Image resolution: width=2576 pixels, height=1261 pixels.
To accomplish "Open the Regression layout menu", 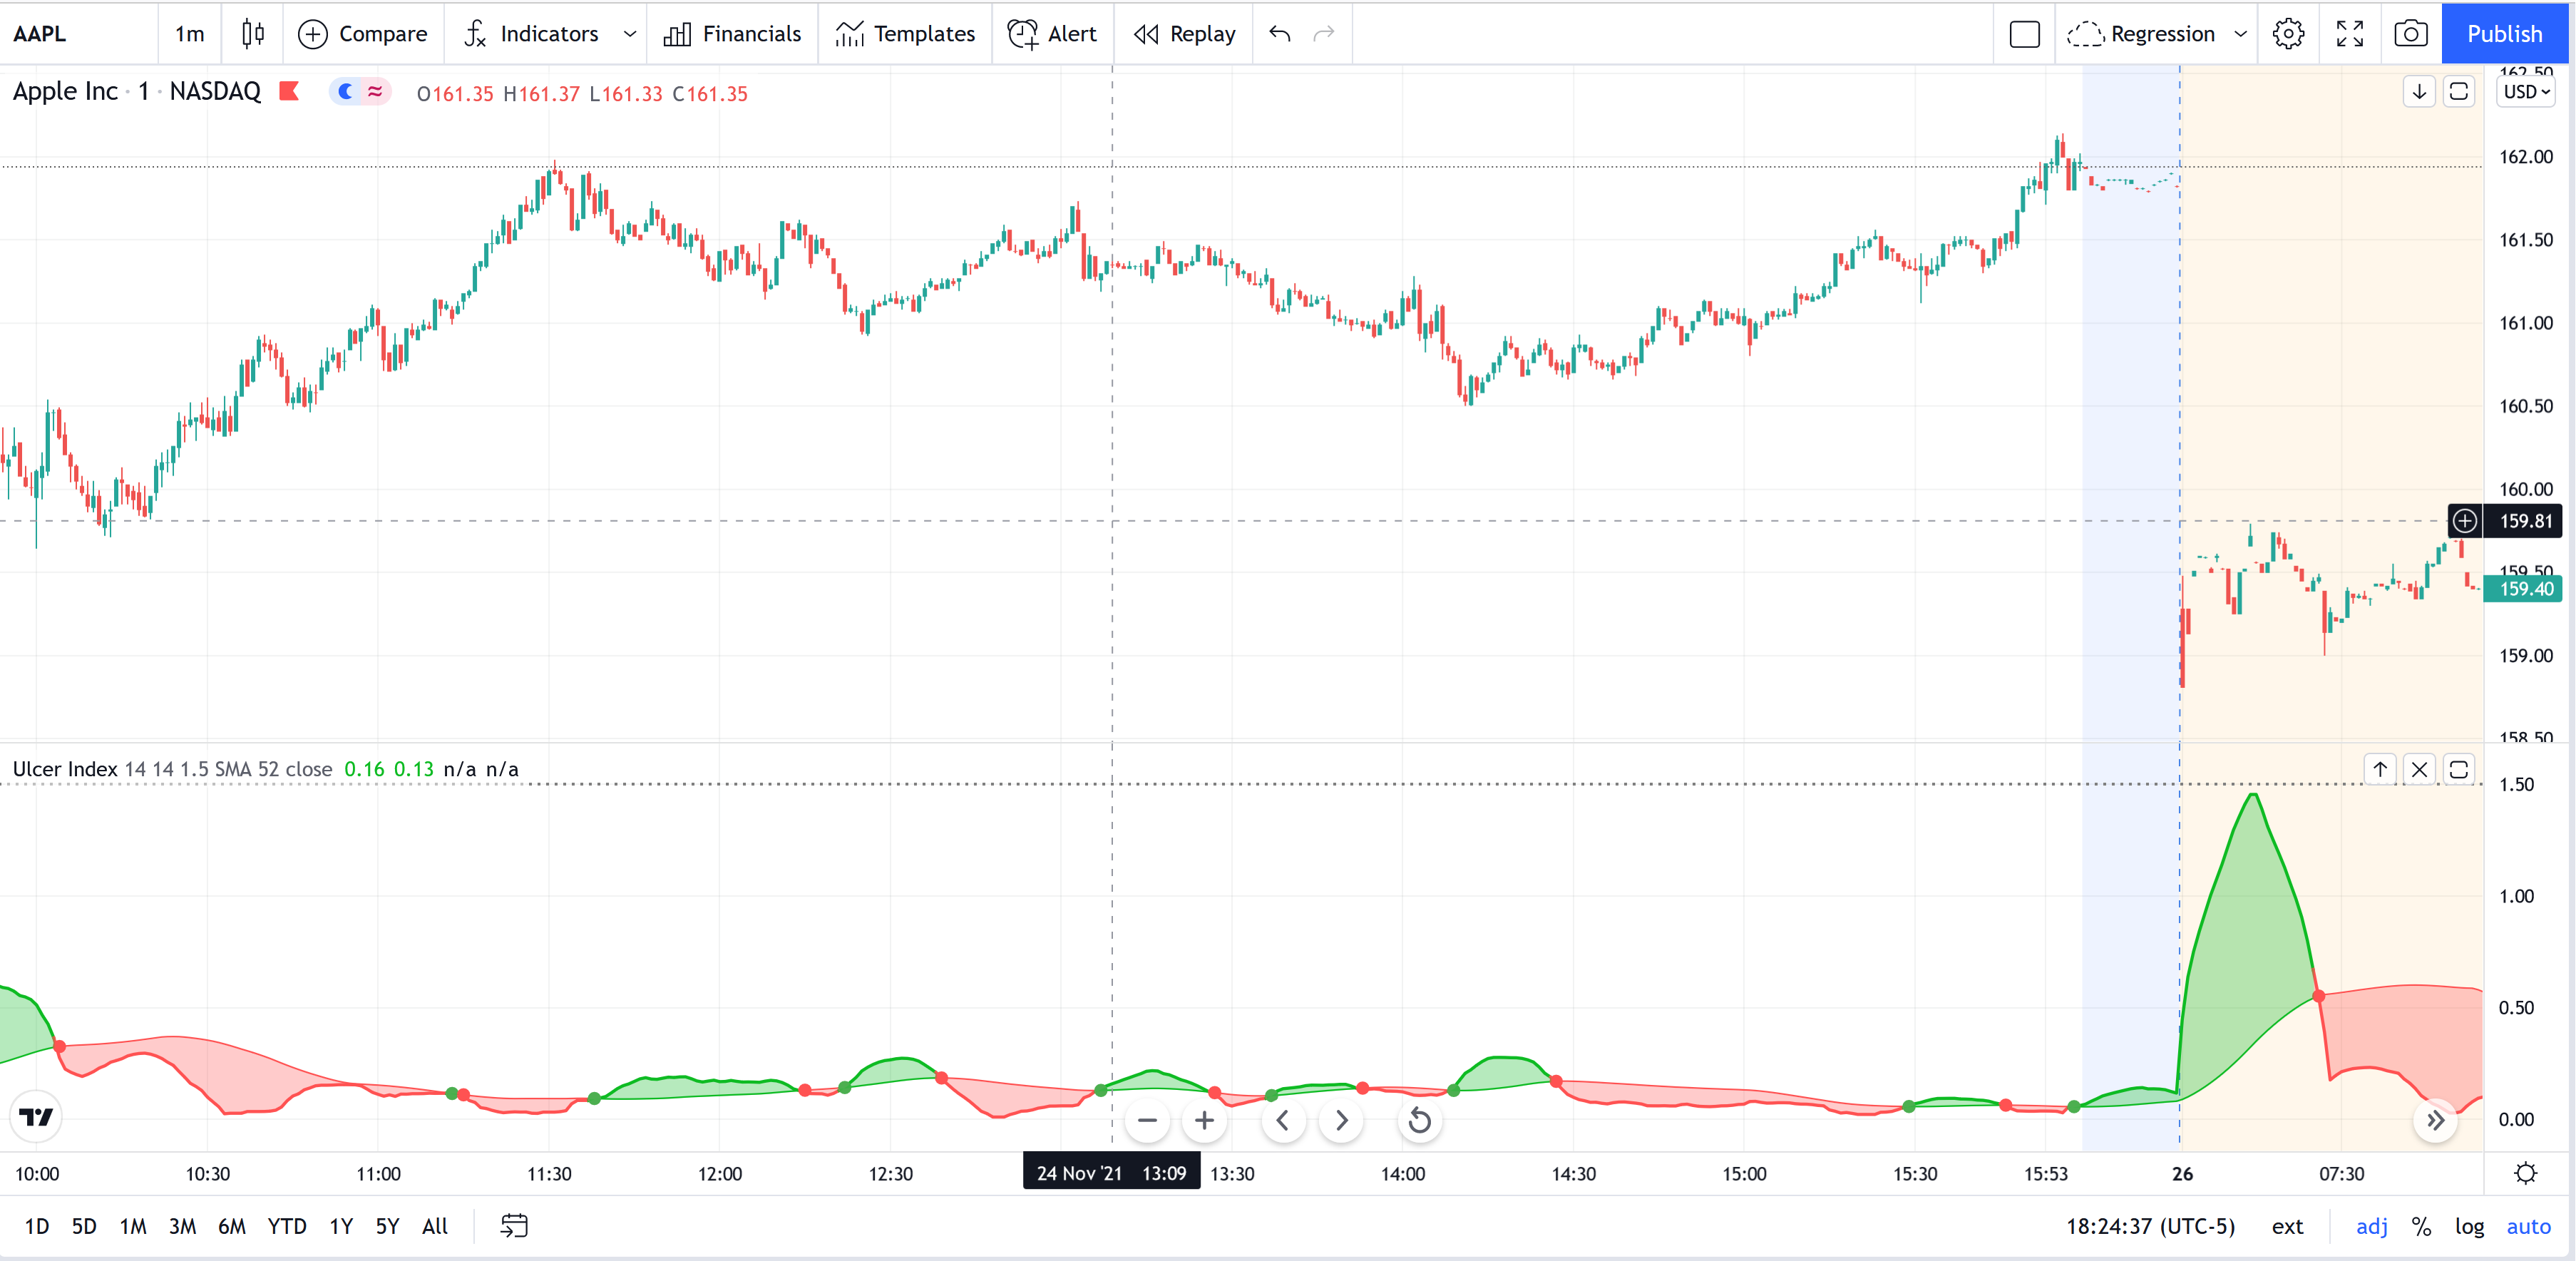I will pyautogui.click(x=2141, y=34).
